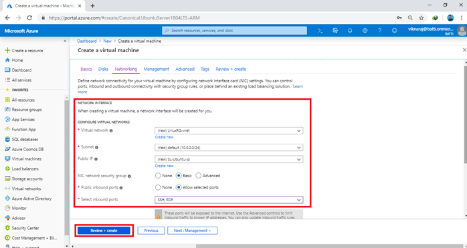Click the Load balancers icon
This screenshot has height=248, width=467.
(7, 169)
